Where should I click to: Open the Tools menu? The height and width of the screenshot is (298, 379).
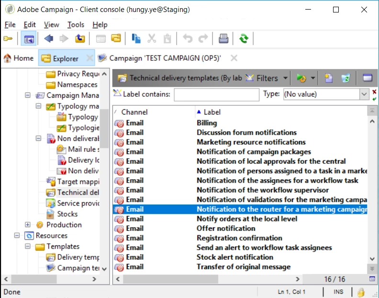tap(76, 25)
